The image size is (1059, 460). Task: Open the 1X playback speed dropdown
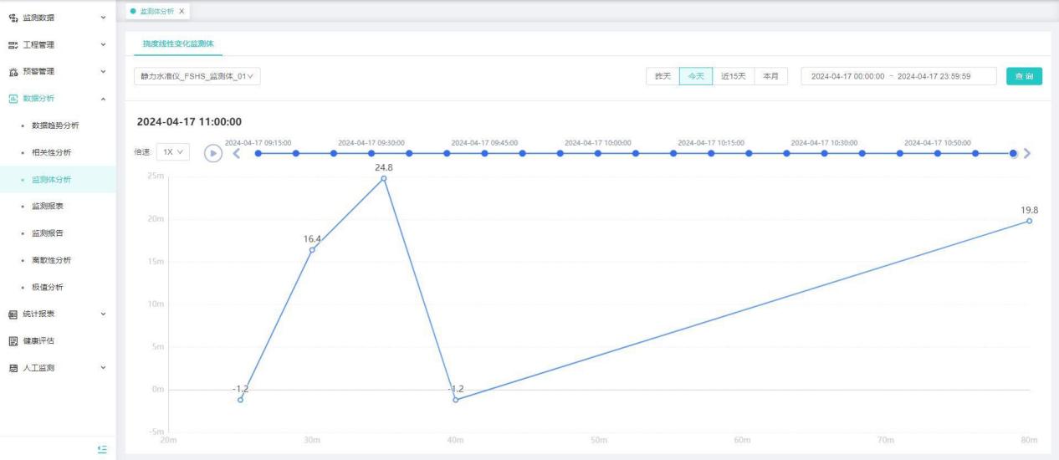click(173, 153)
